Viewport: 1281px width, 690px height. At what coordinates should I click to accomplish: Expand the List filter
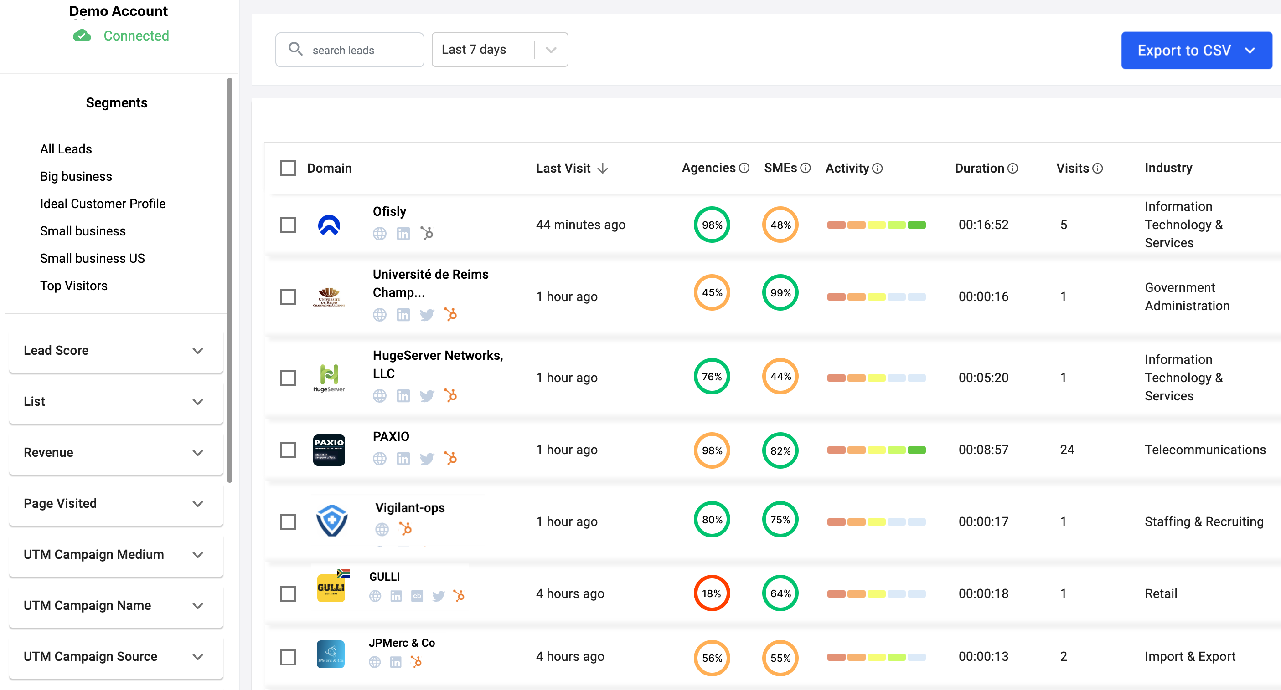pyautogui.click(x=116, y=402)
